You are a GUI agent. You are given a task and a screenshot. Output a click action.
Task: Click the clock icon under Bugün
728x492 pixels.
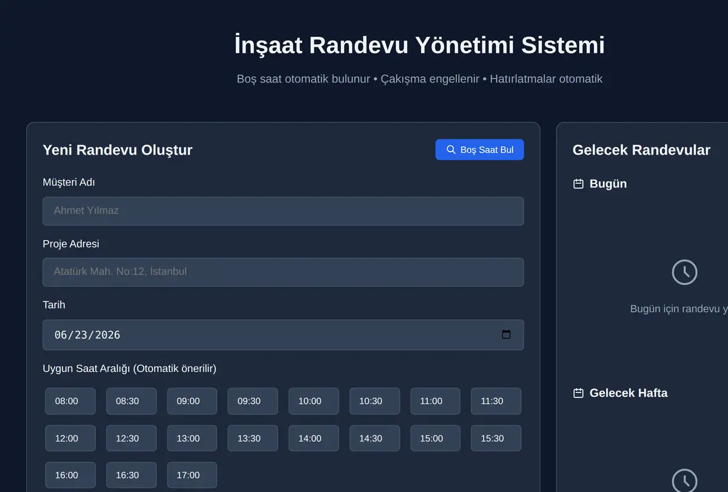coord(684,272)
